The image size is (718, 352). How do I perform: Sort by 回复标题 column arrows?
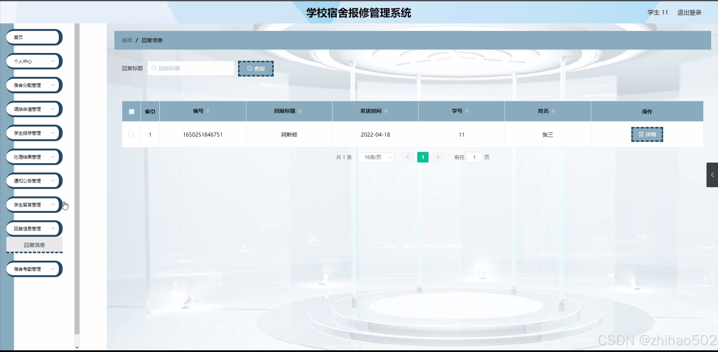coord(300,111)
